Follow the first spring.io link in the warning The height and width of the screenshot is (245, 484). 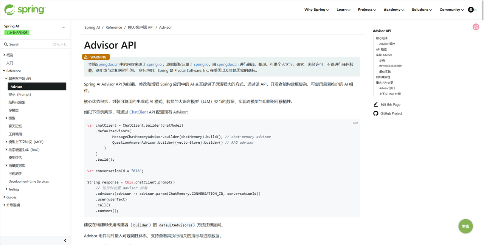[154, 64]
